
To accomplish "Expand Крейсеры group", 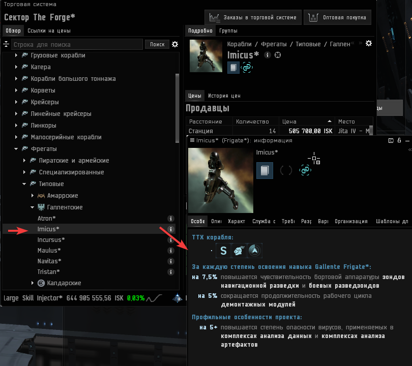I will (16, 102).
